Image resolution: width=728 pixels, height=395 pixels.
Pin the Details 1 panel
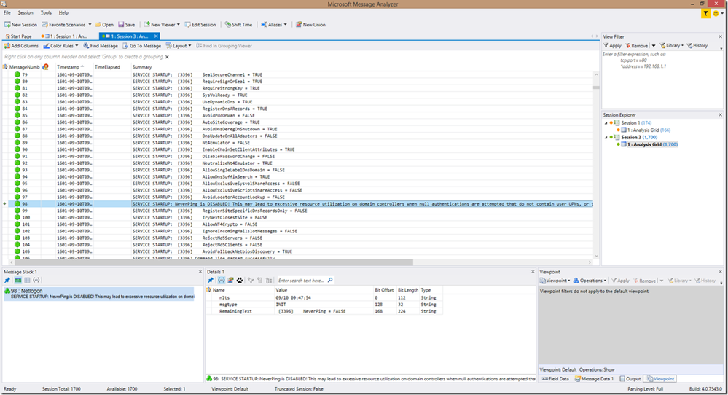click(211, 281)
